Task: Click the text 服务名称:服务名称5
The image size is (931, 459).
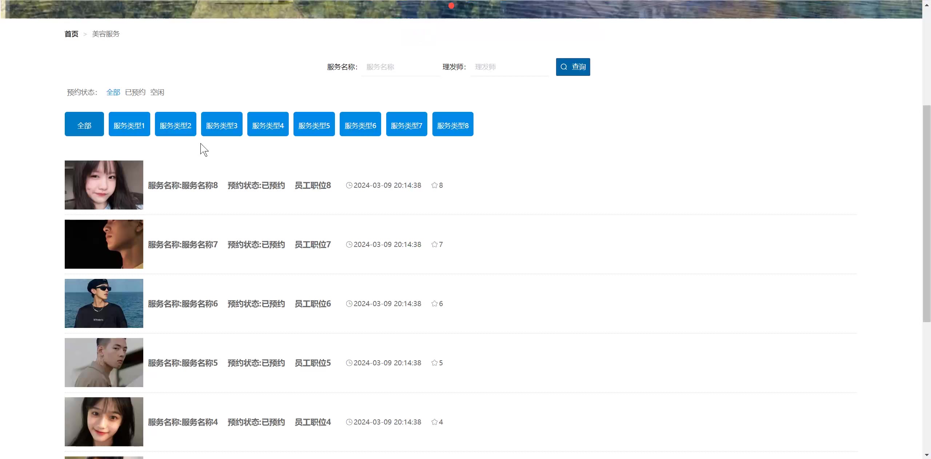Action: tap(183, 363)
